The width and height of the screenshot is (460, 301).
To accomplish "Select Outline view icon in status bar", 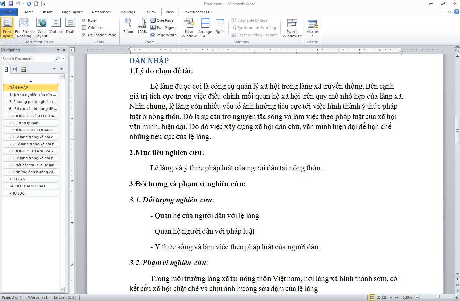I will [390, 297].
